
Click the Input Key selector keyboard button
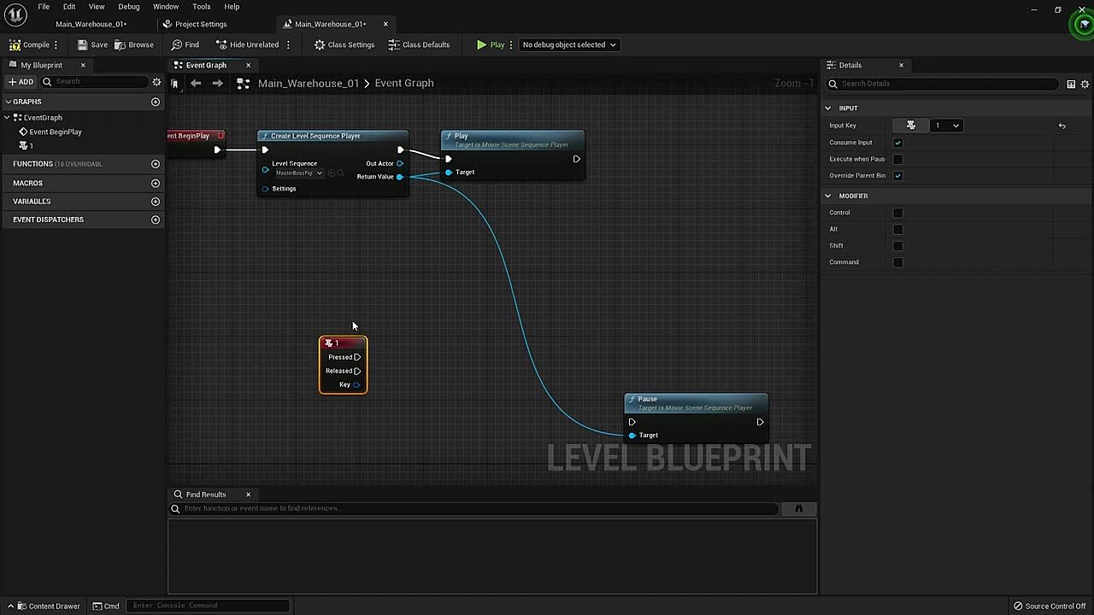pyautogui.click(x=911, y=126)
